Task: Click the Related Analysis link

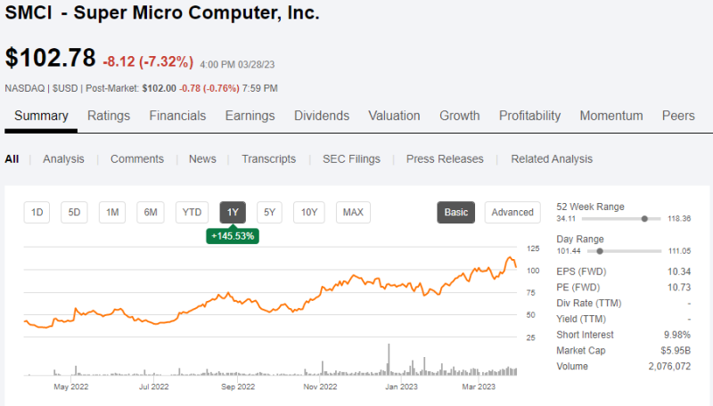Action: tap(551, 159)
